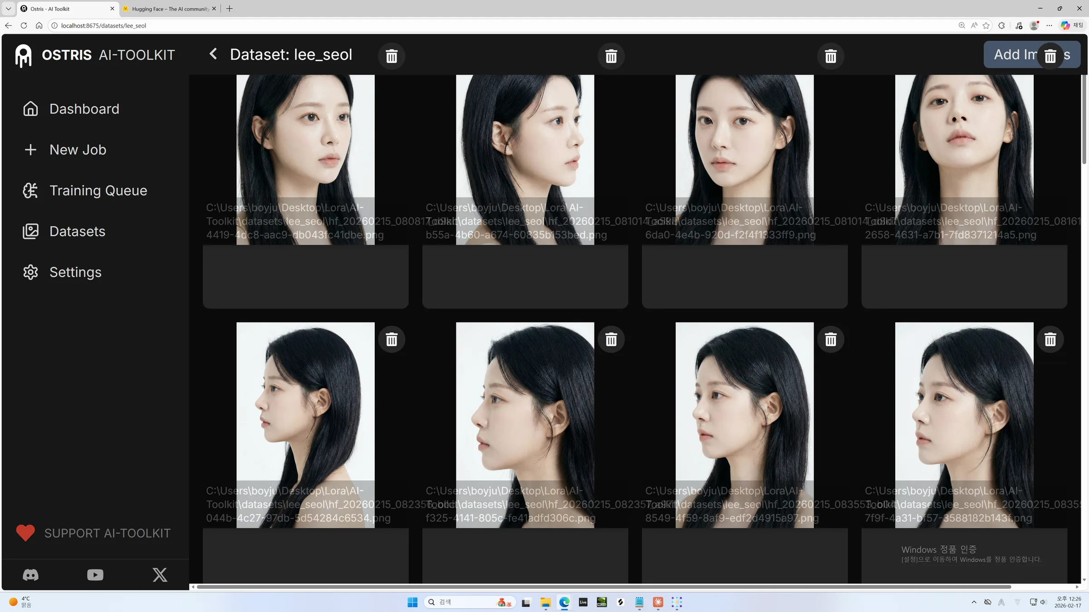Toggle the favorites star in the address bar
Screen dimensions: 1089x612
click(986, 25)
